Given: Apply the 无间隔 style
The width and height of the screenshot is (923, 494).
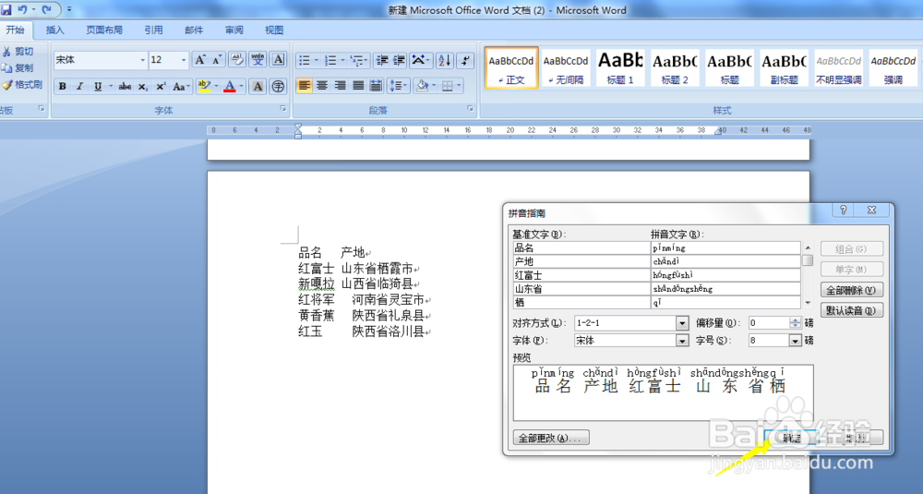Looking at the screenshot, I should (x=566, y=68).
